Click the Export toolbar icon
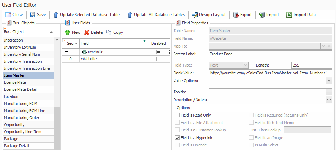336x150 pixels. coord(236,15)
